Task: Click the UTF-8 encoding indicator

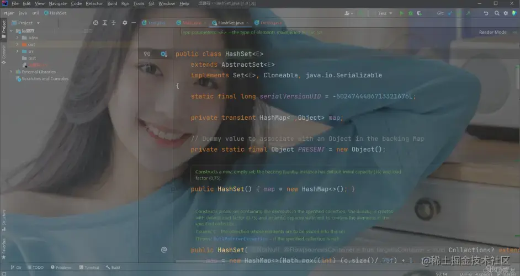Action: tap(465, 274)
